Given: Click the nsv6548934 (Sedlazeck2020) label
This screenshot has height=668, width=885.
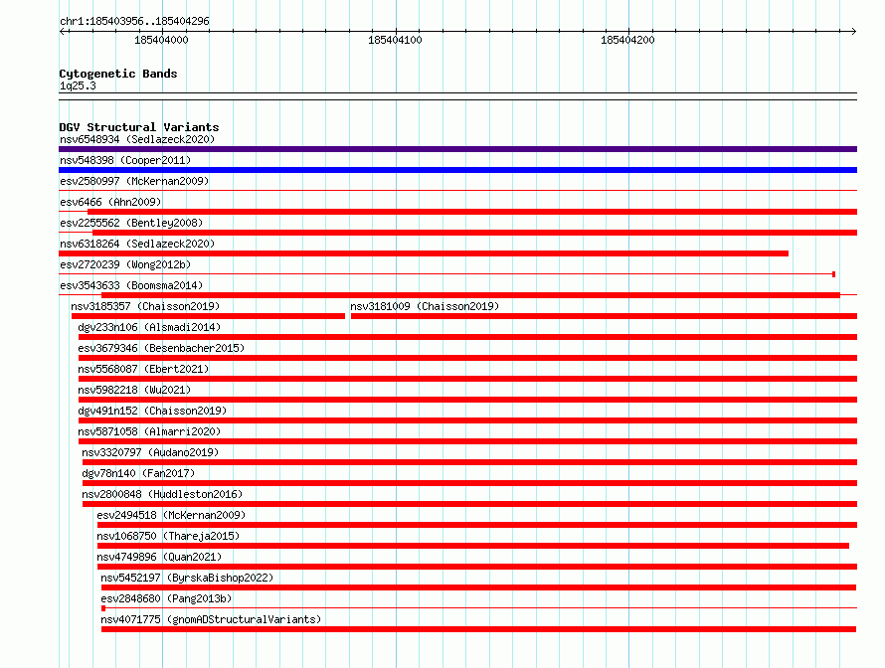Looking at the screenshot, I should click(x=137, y=139).
